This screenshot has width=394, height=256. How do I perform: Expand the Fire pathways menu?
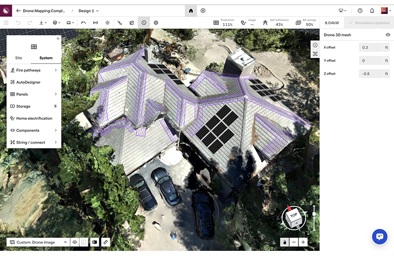(34, 70)
